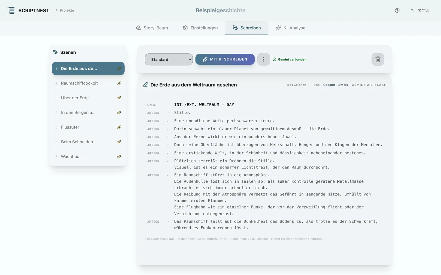
Task: Click the sparkle icon beside Über der Erde
Action: (119, 98)
